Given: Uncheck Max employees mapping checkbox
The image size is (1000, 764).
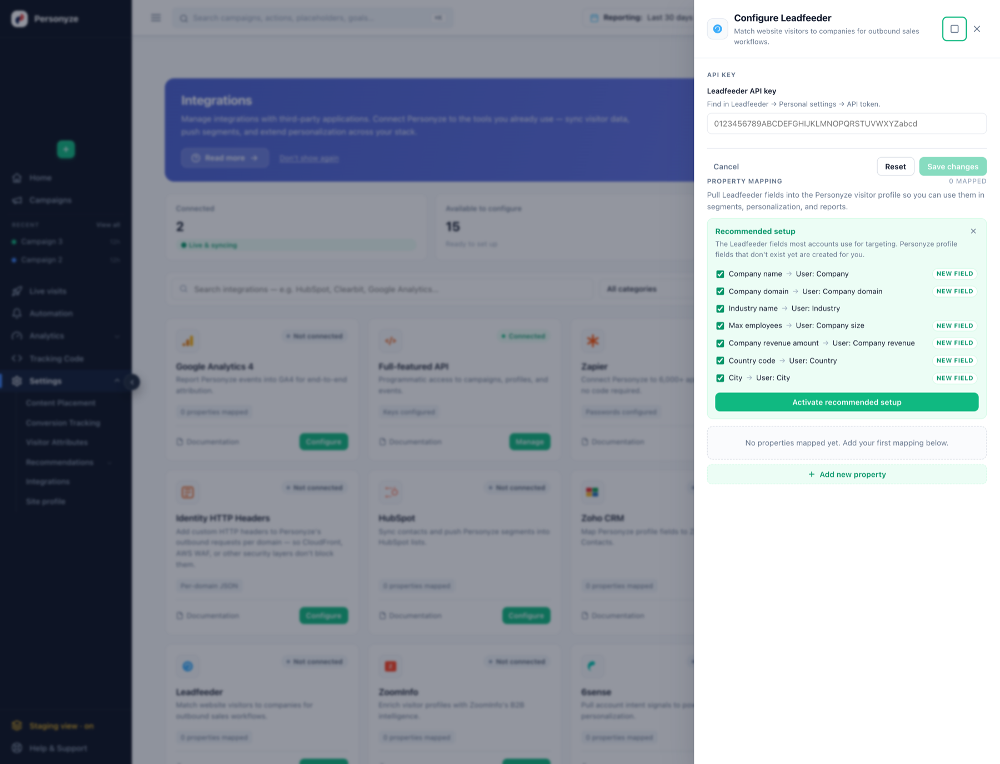Looking at the screenshot, I should pos(720,325).
